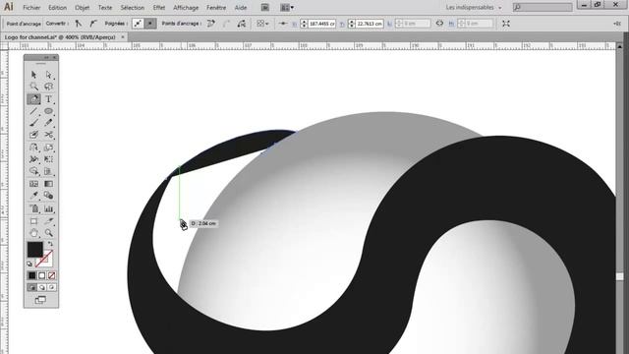Set paint to None button
Image resolution: width=629 pixels, height=354 pixels.
coord(51,275)
